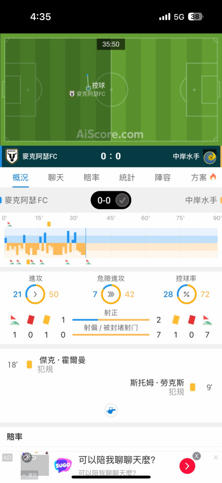Tap the muted speaker icon on ad
Image resolution: width=222 pixels, height=483 pixels.
pyautogui.click(x=27, y=457)
